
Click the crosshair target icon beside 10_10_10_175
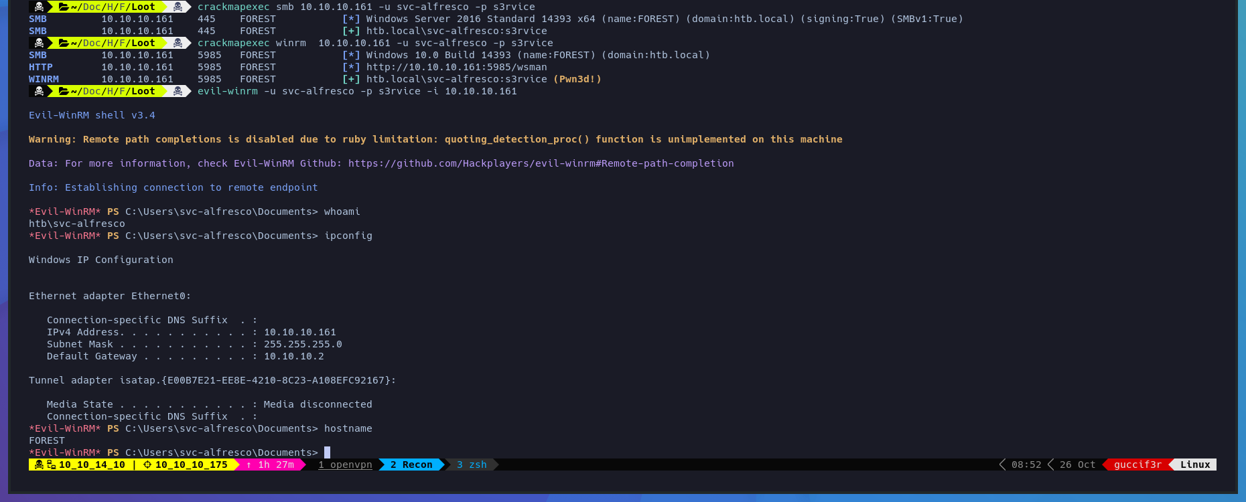[x=147, y=465]
